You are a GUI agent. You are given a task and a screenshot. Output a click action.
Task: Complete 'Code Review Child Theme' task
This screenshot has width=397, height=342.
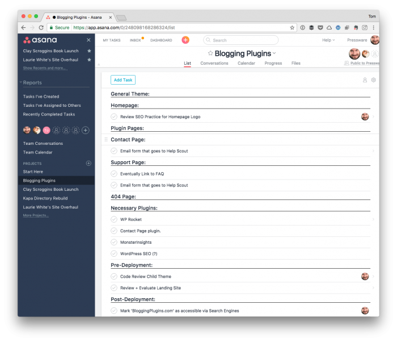(x=114, y=276)
